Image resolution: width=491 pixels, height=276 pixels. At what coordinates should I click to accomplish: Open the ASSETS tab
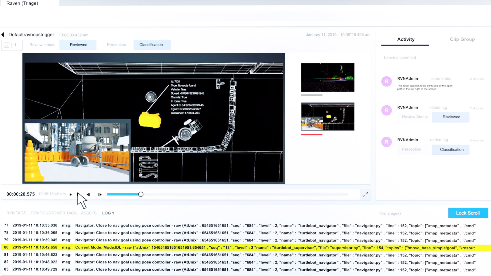(89, 213)
